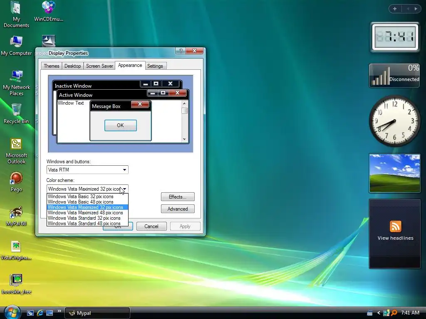Screen dimensions: 426x319
Task: Choose Windows Vista Basic 48 pix icons
Action: pos(87,202)
